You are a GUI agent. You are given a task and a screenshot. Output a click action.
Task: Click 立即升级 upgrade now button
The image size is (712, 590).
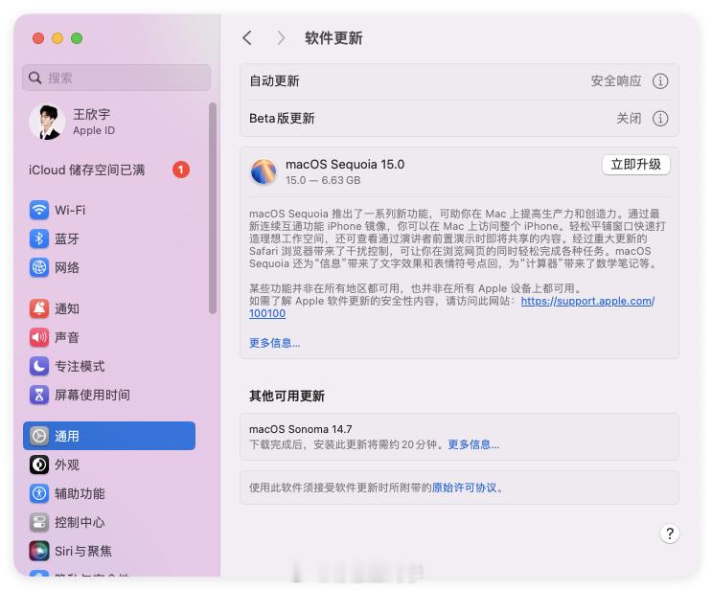pos(635,165)
